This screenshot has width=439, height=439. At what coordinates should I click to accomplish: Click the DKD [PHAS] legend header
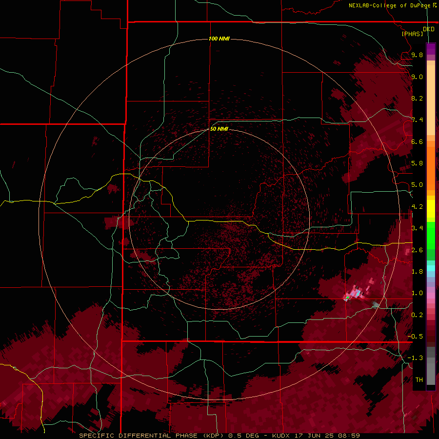[x=419, y=31]
